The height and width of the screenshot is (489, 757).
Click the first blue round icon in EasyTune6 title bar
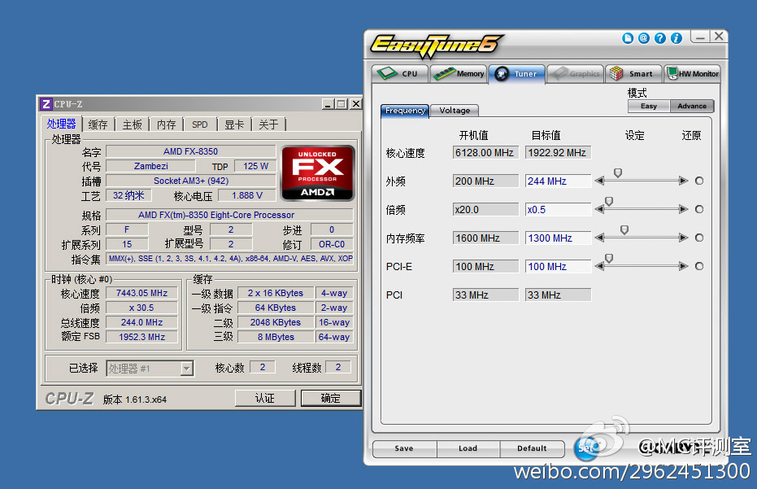[628, 38]
